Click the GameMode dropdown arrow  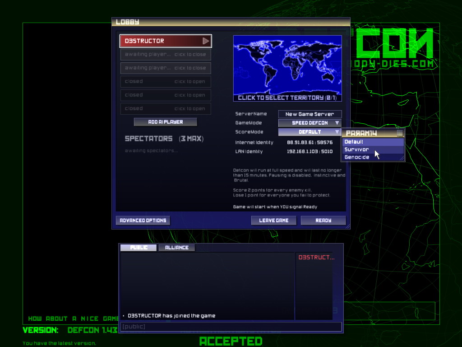[x=337, y=123]
